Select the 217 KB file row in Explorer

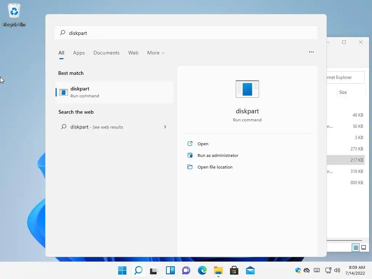point(345,160)
